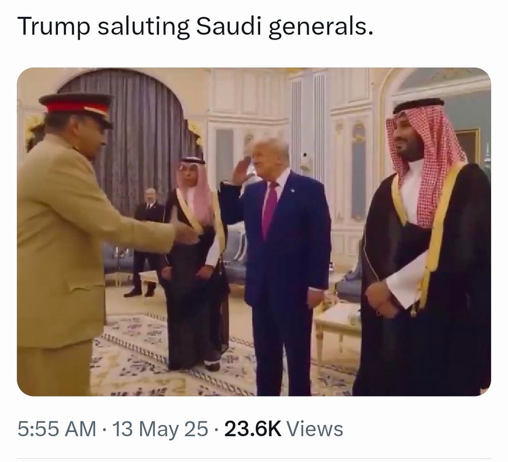Viewport: 508px width, 462px height.
Task: Tap the saluting man in navy suit
Action: (278, 265)
